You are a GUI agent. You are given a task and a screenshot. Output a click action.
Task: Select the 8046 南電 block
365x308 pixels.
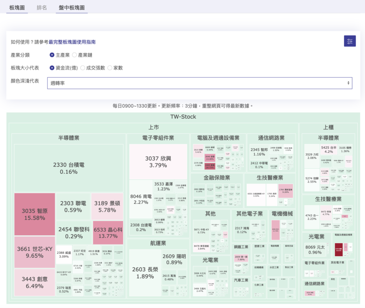coord(141,199)
